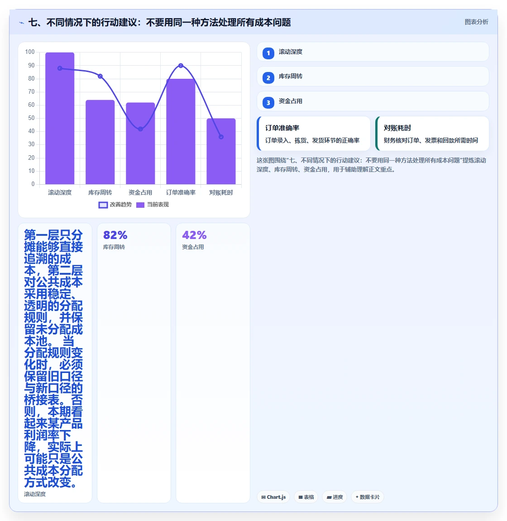Click the trend line point over 资金占用
Image resolution: width=507 pixels, height=521 pixels.
(x=140, y=129)
